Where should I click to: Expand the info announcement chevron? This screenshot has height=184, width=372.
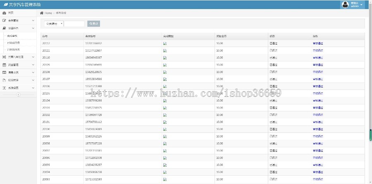33,73
